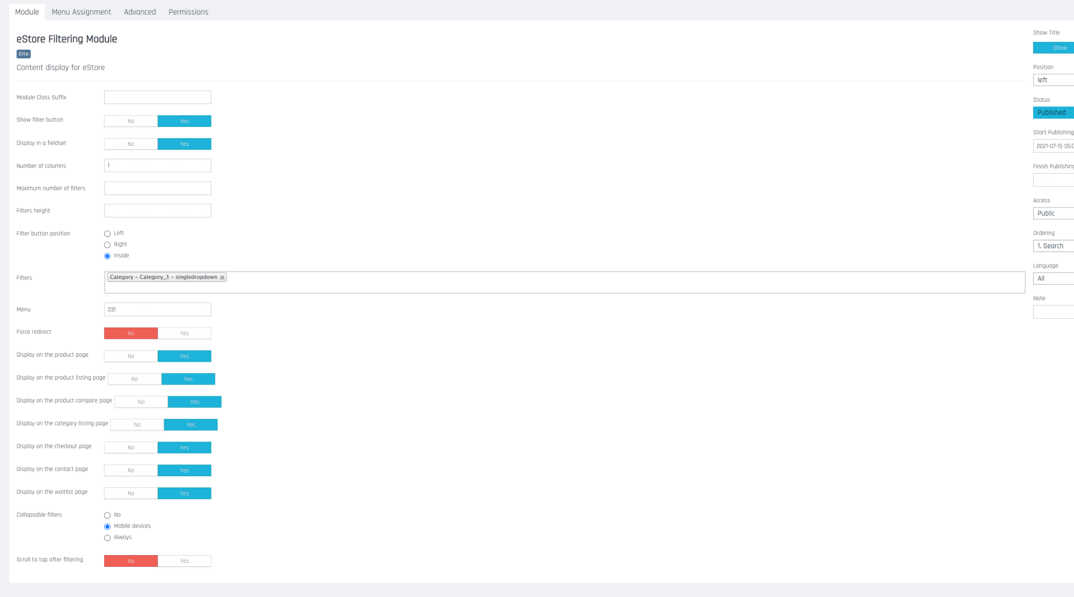The height and width of the screenshot is (597, 1074).
Task: Open the Ordering dropdown
Action: [x=1053, y=246]
